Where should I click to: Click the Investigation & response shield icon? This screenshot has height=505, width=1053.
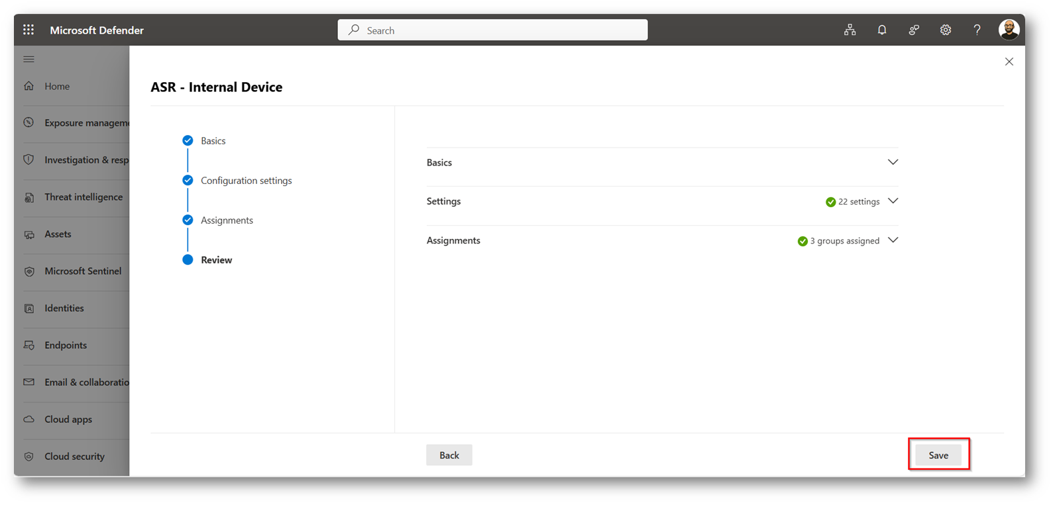[x=28, y=160]
